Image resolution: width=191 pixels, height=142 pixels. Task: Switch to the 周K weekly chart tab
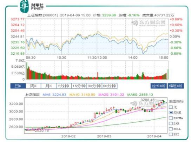pos(33,86)
